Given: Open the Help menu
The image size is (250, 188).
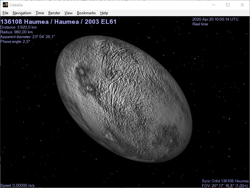Looking at the screenshot, I should [104, 13].
